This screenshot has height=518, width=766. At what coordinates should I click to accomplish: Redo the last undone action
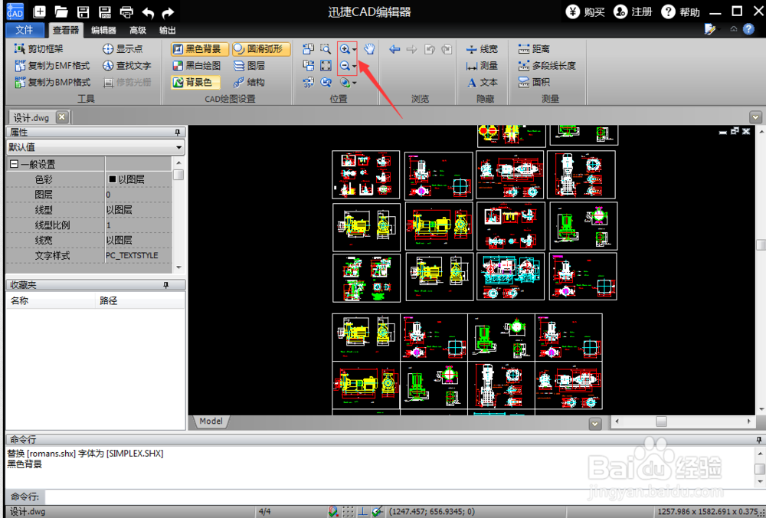[168, 12]
